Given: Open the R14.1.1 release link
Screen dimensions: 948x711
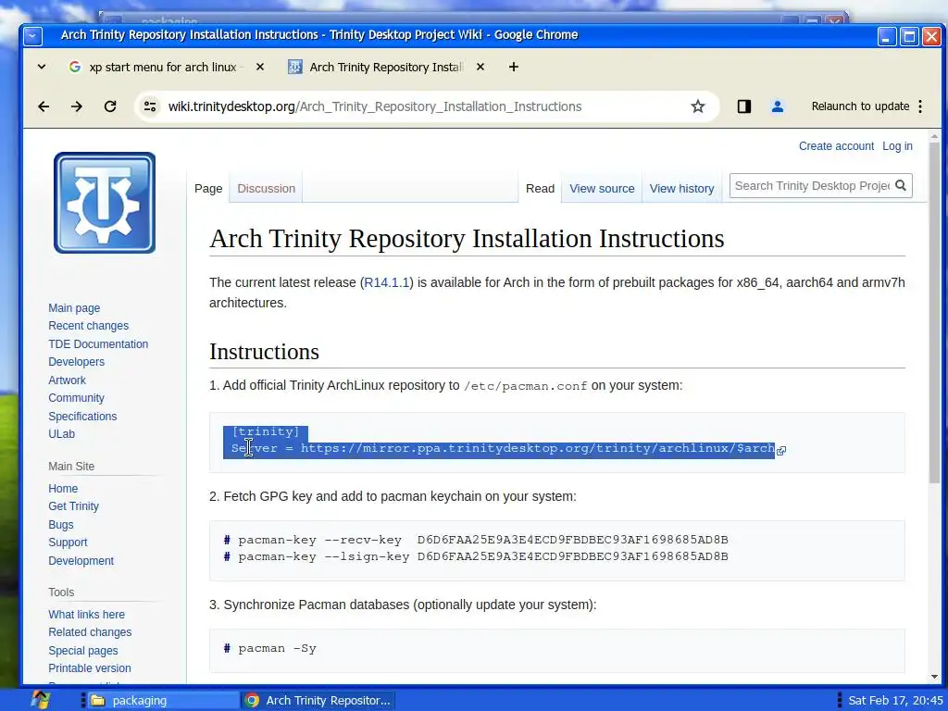Looking at the screenshot, I should click(x=387, y=282).
